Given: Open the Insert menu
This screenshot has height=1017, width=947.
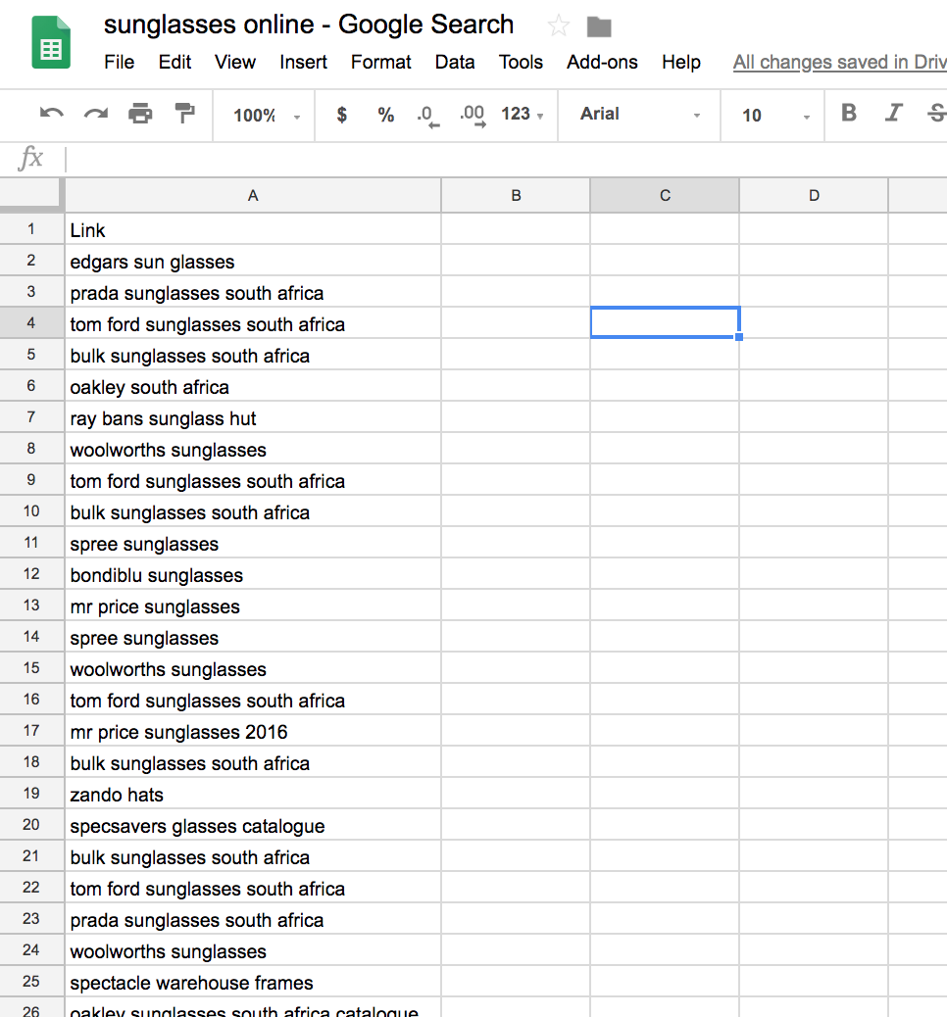Looking at the screenshot, I should coord(303,63).
